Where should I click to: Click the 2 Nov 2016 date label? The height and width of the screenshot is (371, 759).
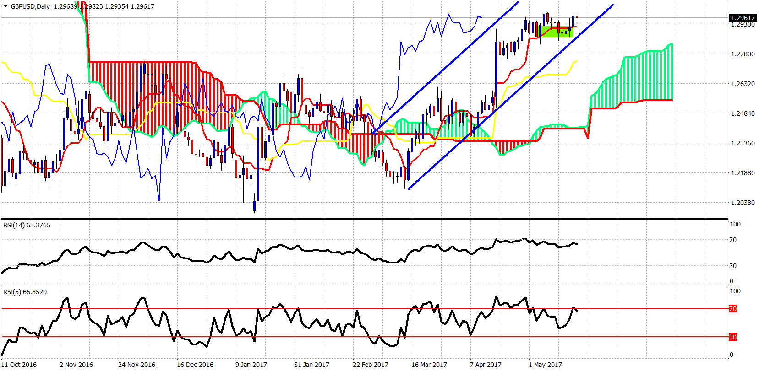click(x=76, y=365)
